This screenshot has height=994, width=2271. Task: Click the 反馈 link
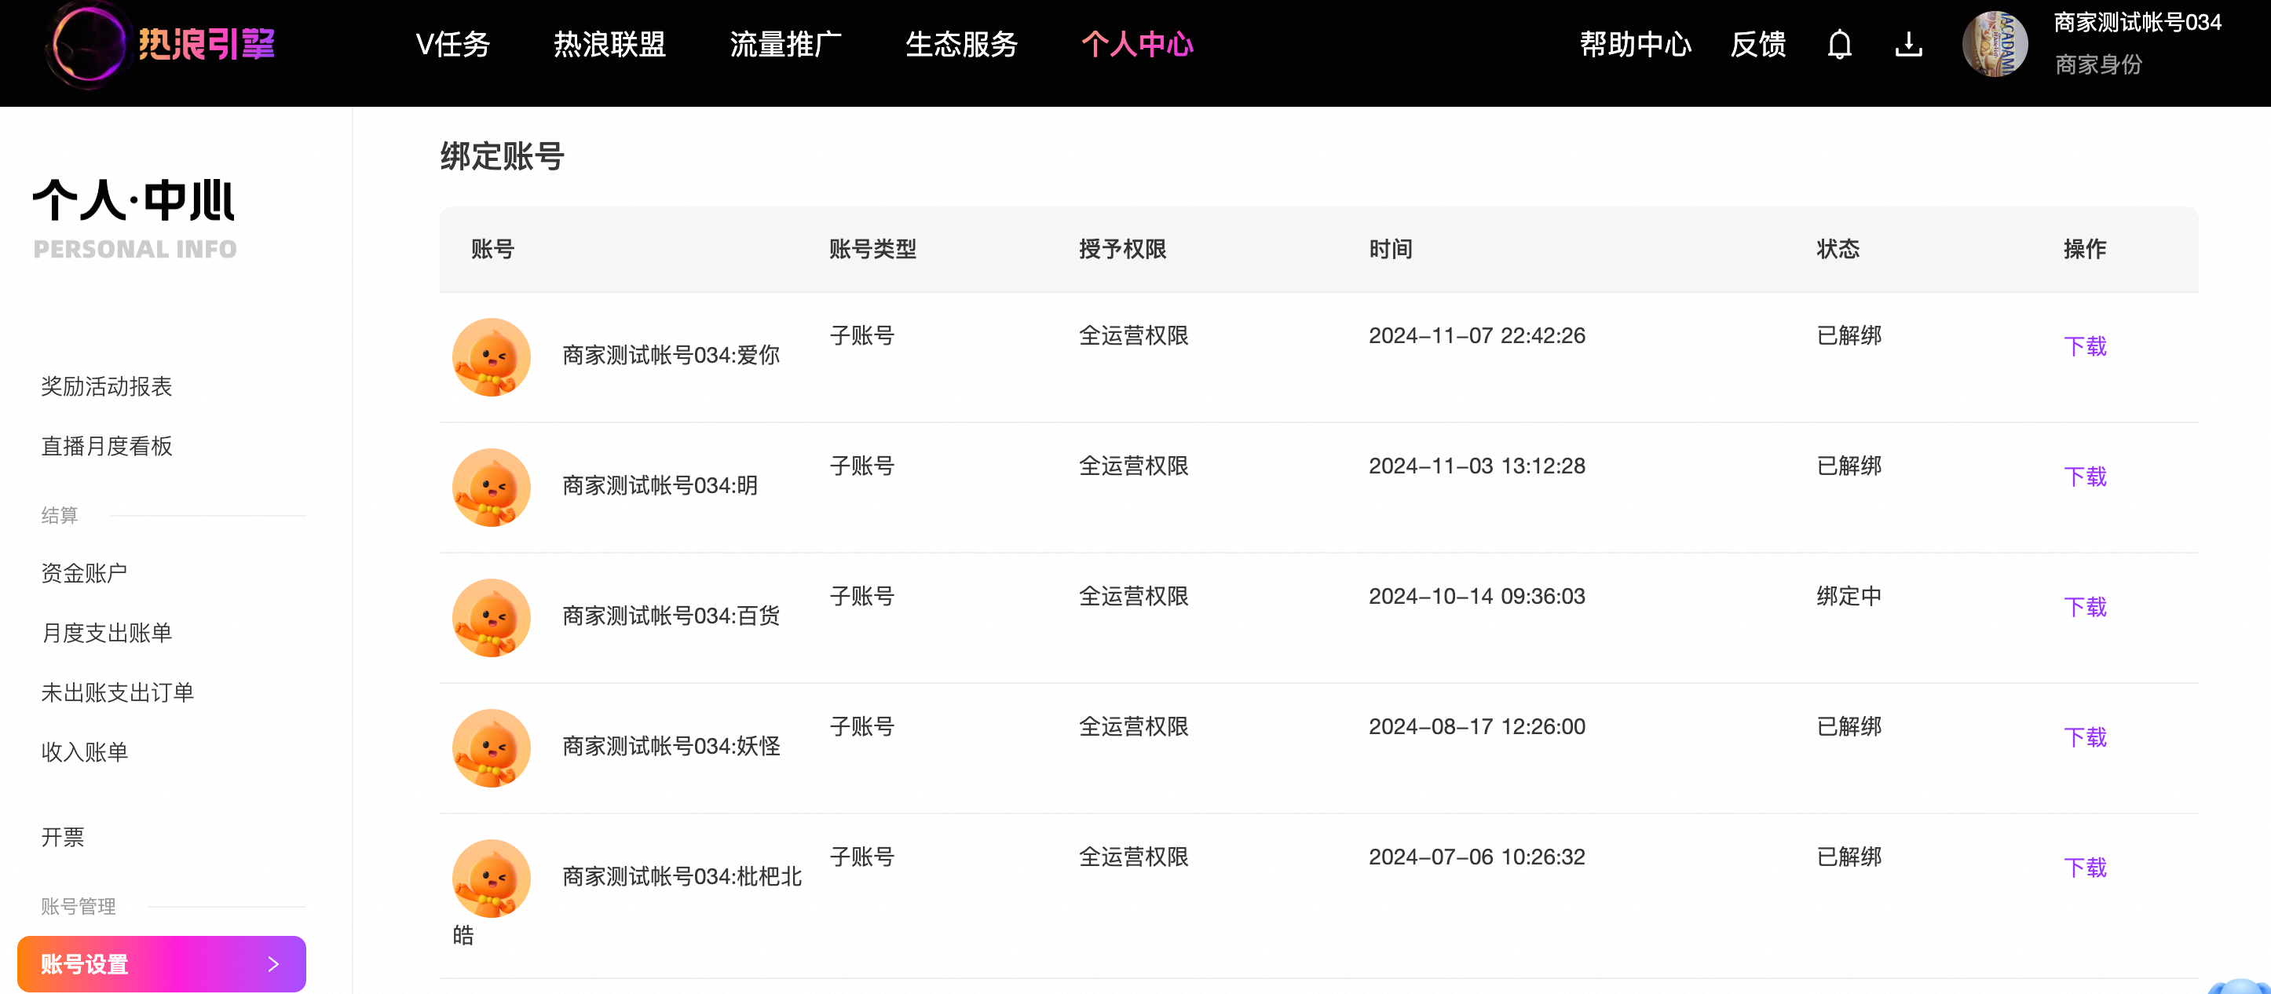(x=1758, y=44)
